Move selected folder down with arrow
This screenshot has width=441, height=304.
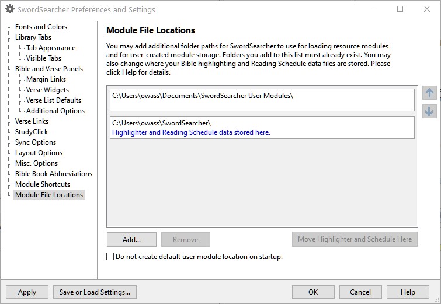429,111
